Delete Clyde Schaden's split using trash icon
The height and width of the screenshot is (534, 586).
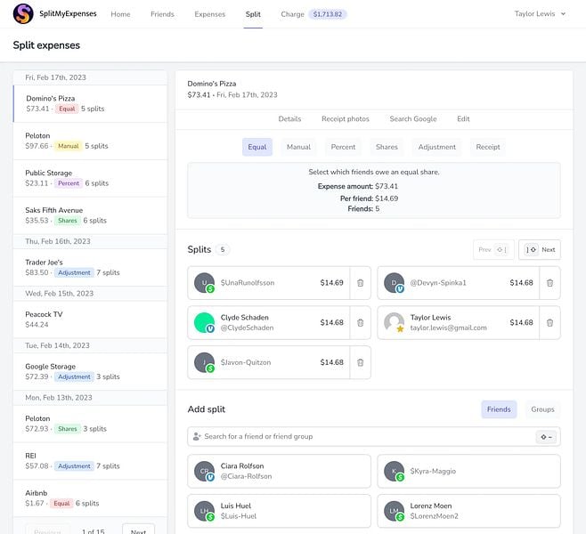pos(361,323)
